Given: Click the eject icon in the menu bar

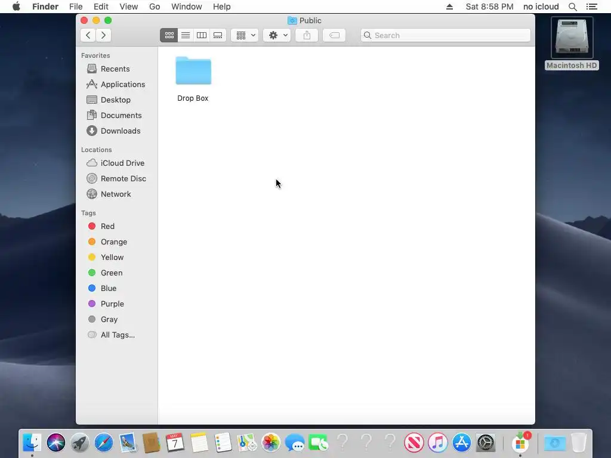Looking at the screenshot, I should pos(450,7).
